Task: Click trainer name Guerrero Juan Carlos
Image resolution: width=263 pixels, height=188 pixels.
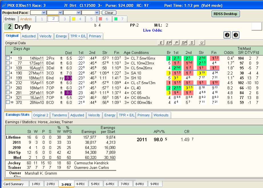Action: (92, 167)
